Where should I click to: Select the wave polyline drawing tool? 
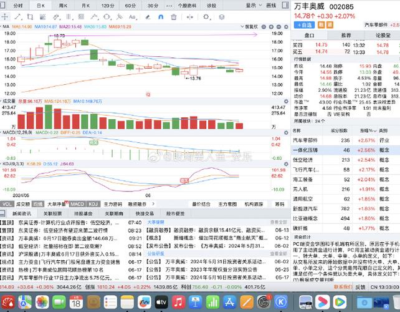pos(94,17)
